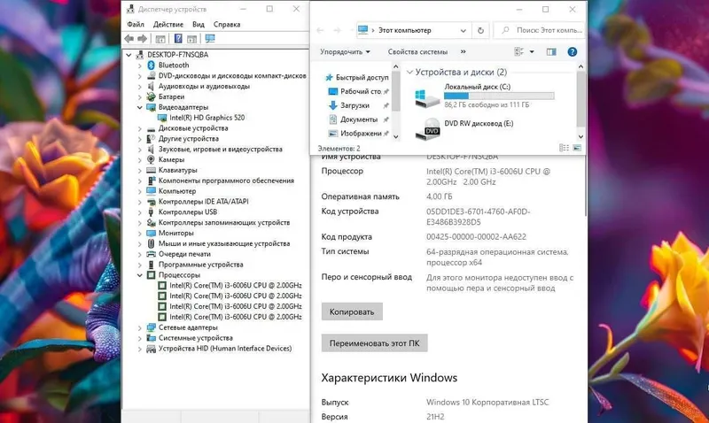The width and height of the screenshot is (709, 423).
Task: Click the Local Disk C: usage bar
Action: click(499, 96)
